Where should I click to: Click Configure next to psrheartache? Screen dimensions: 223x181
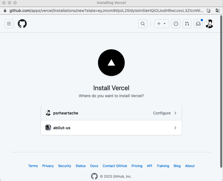(x=162, y=113)
